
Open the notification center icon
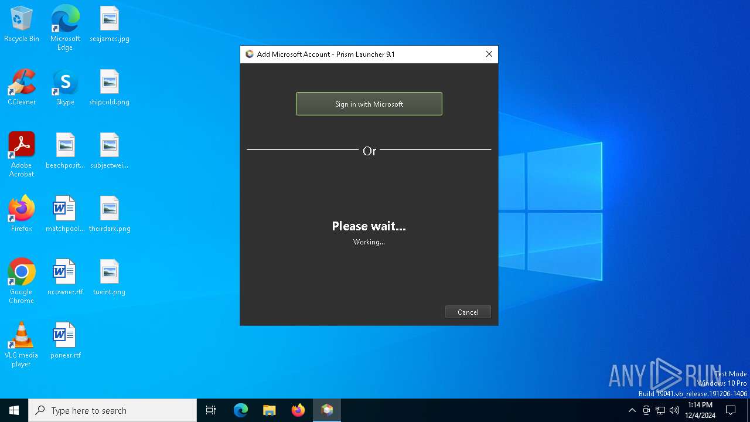point(731,410)
